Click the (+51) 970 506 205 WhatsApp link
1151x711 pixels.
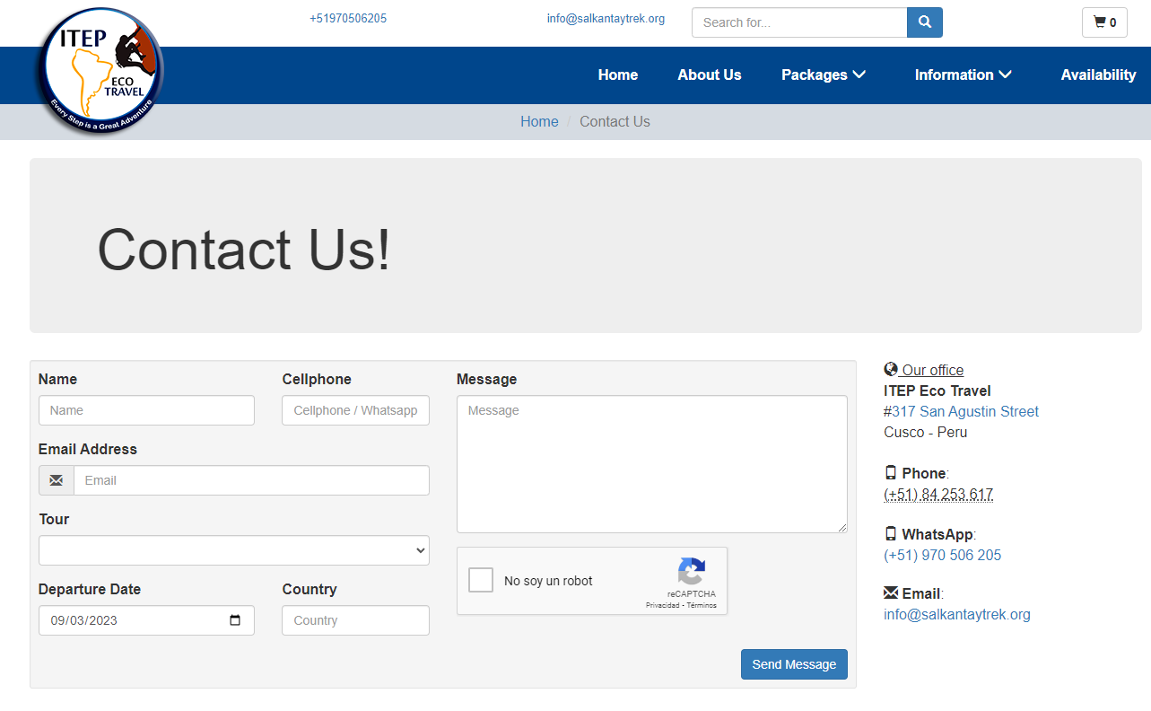pyautogui.click(x=942, y=555)
